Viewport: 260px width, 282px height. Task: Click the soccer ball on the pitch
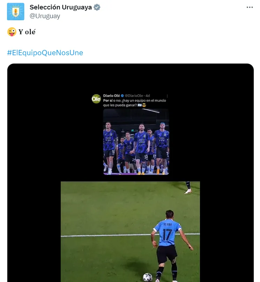[147, 277]
